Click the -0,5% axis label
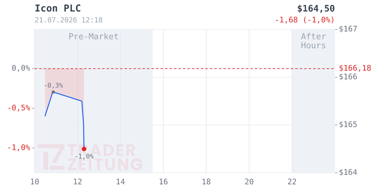The width and height of the screenshot is (385, 192). point(19,108)
